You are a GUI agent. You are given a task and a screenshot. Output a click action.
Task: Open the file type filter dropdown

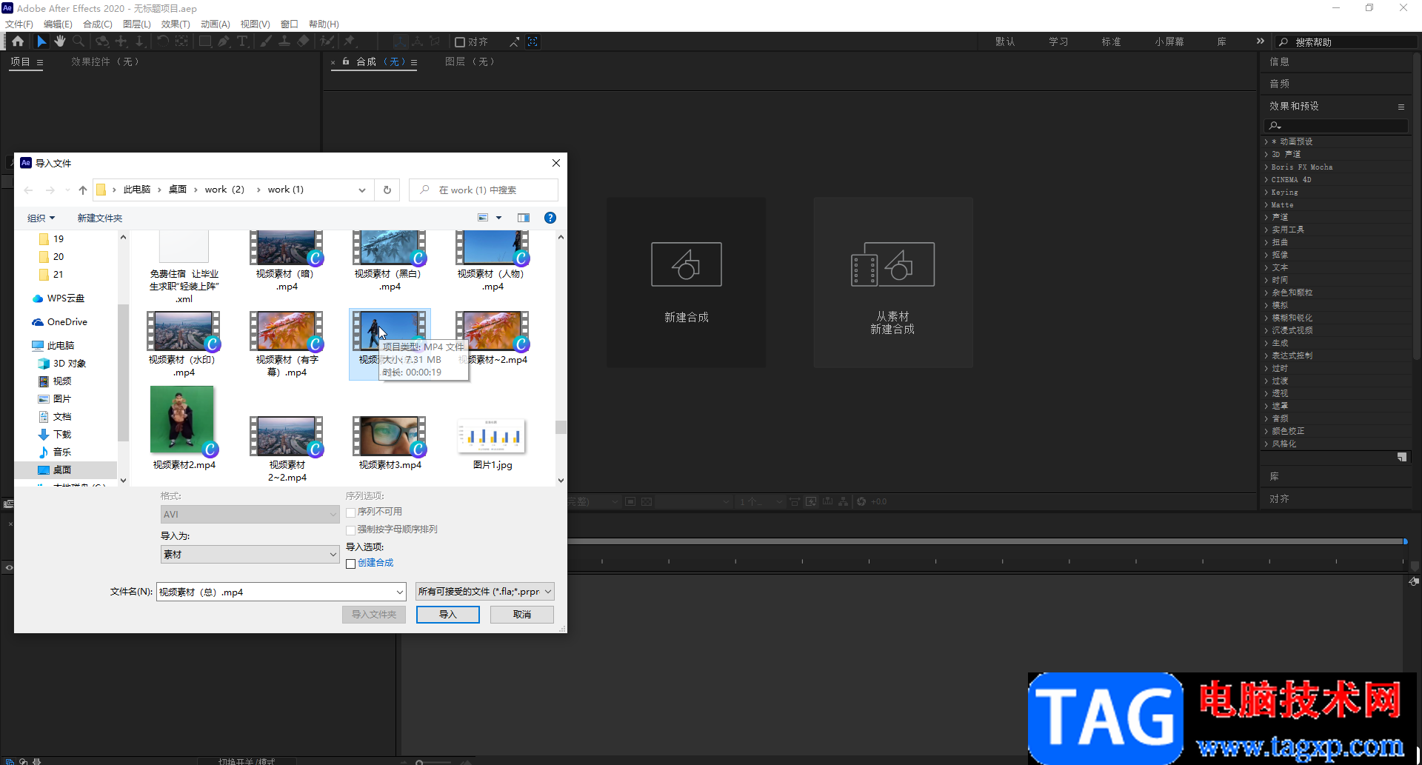pos(484,592)
